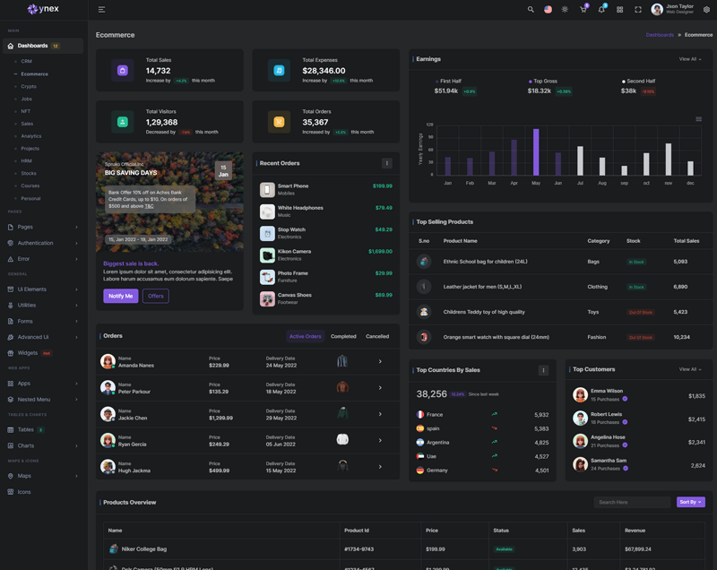Click the notifications bell icon

[x=601, y=10]
